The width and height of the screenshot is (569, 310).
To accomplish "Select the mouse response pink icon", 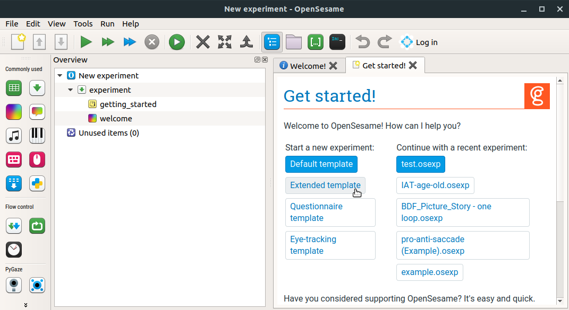I will 37,160.
